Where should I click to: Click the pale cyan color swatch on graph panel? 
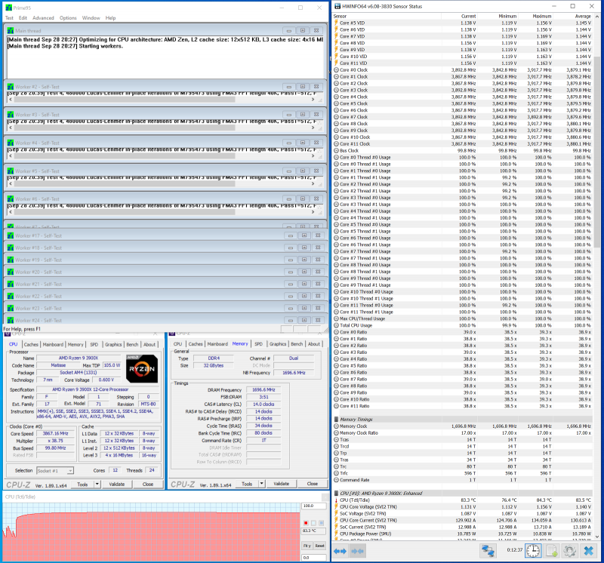pyautogui.click(x=313, y=523)
